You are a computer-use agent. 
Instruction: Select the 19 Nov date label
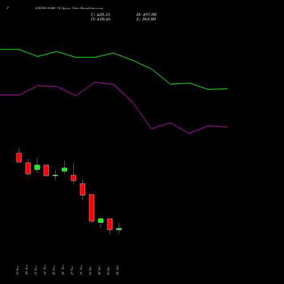click(x=18, y=270)
